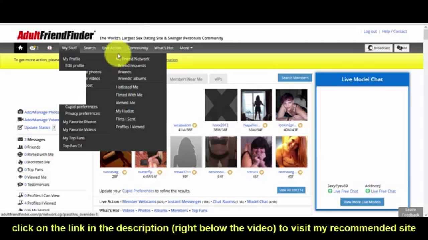Click the flame icon beside 0 Hotlisted Me
The image size is (428, 240).
20,162
